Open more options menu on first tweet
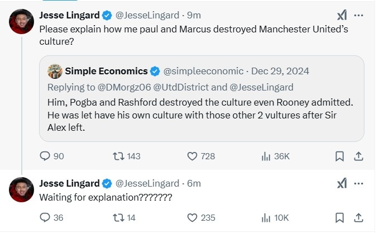This screenshot has height=233, width=379. tap(359, 15)
